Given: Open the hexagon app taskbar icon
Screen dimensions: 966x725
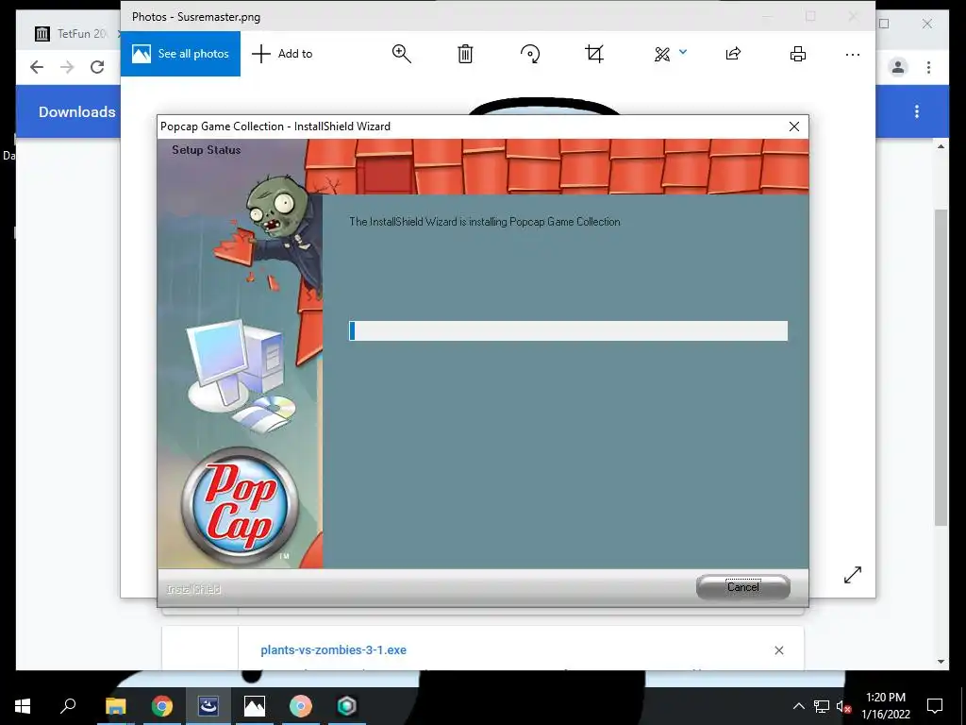Looking at the screenshot, I should (347, 706).
